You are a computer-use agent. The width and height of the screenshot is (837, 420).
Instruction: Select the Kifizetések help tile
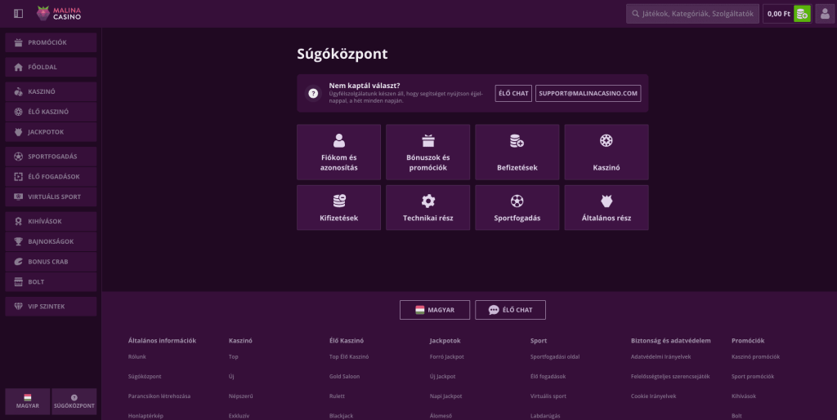point(338,207)
